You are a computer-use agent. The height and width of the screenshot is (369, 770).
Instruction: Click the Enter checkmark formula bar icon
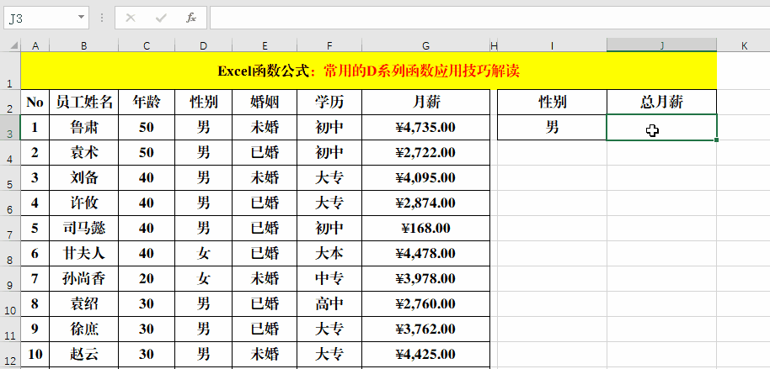point(161,18)
